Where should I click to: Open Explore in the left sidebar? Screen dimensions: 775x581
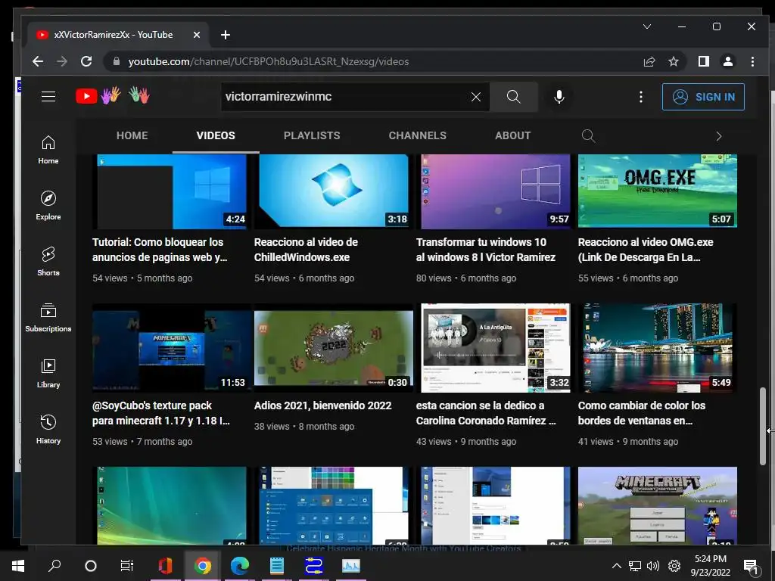click(48, 206)
